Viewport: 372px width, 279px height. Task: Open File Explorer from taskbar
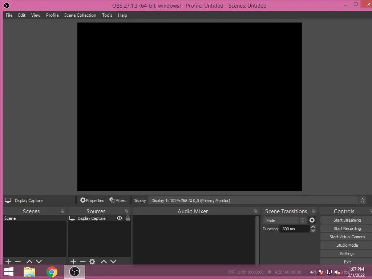tap(29, 272)
